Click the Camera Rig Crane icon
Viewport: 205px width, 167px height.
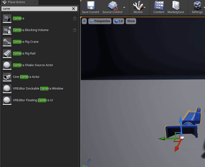(x=7, y=42)
